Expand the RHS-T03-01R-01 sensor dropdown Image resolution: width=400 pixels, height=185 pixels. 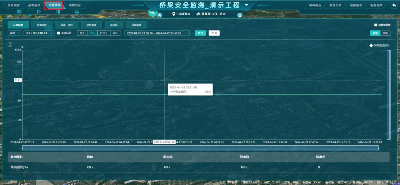click(x=39, y=33)
